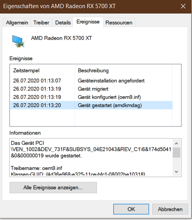Open the Details tab
The width and height of the screenshot is (192, 220).
click(63, 22)
